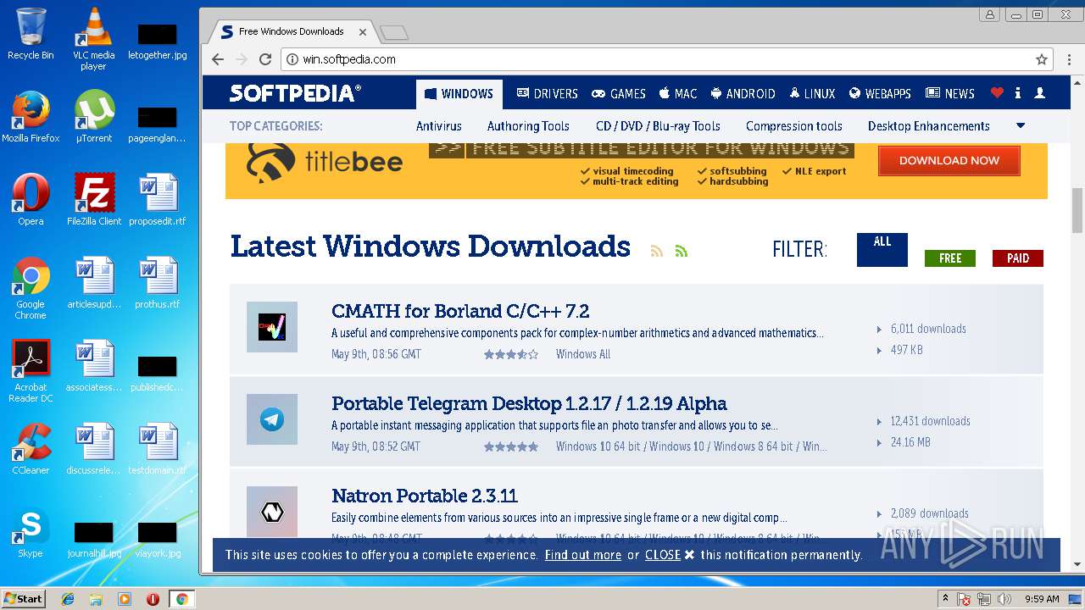This screenshot has height=610, width=1085.
Task: Expand more top categories dropdown arrow
Action: coord(1021,125)
